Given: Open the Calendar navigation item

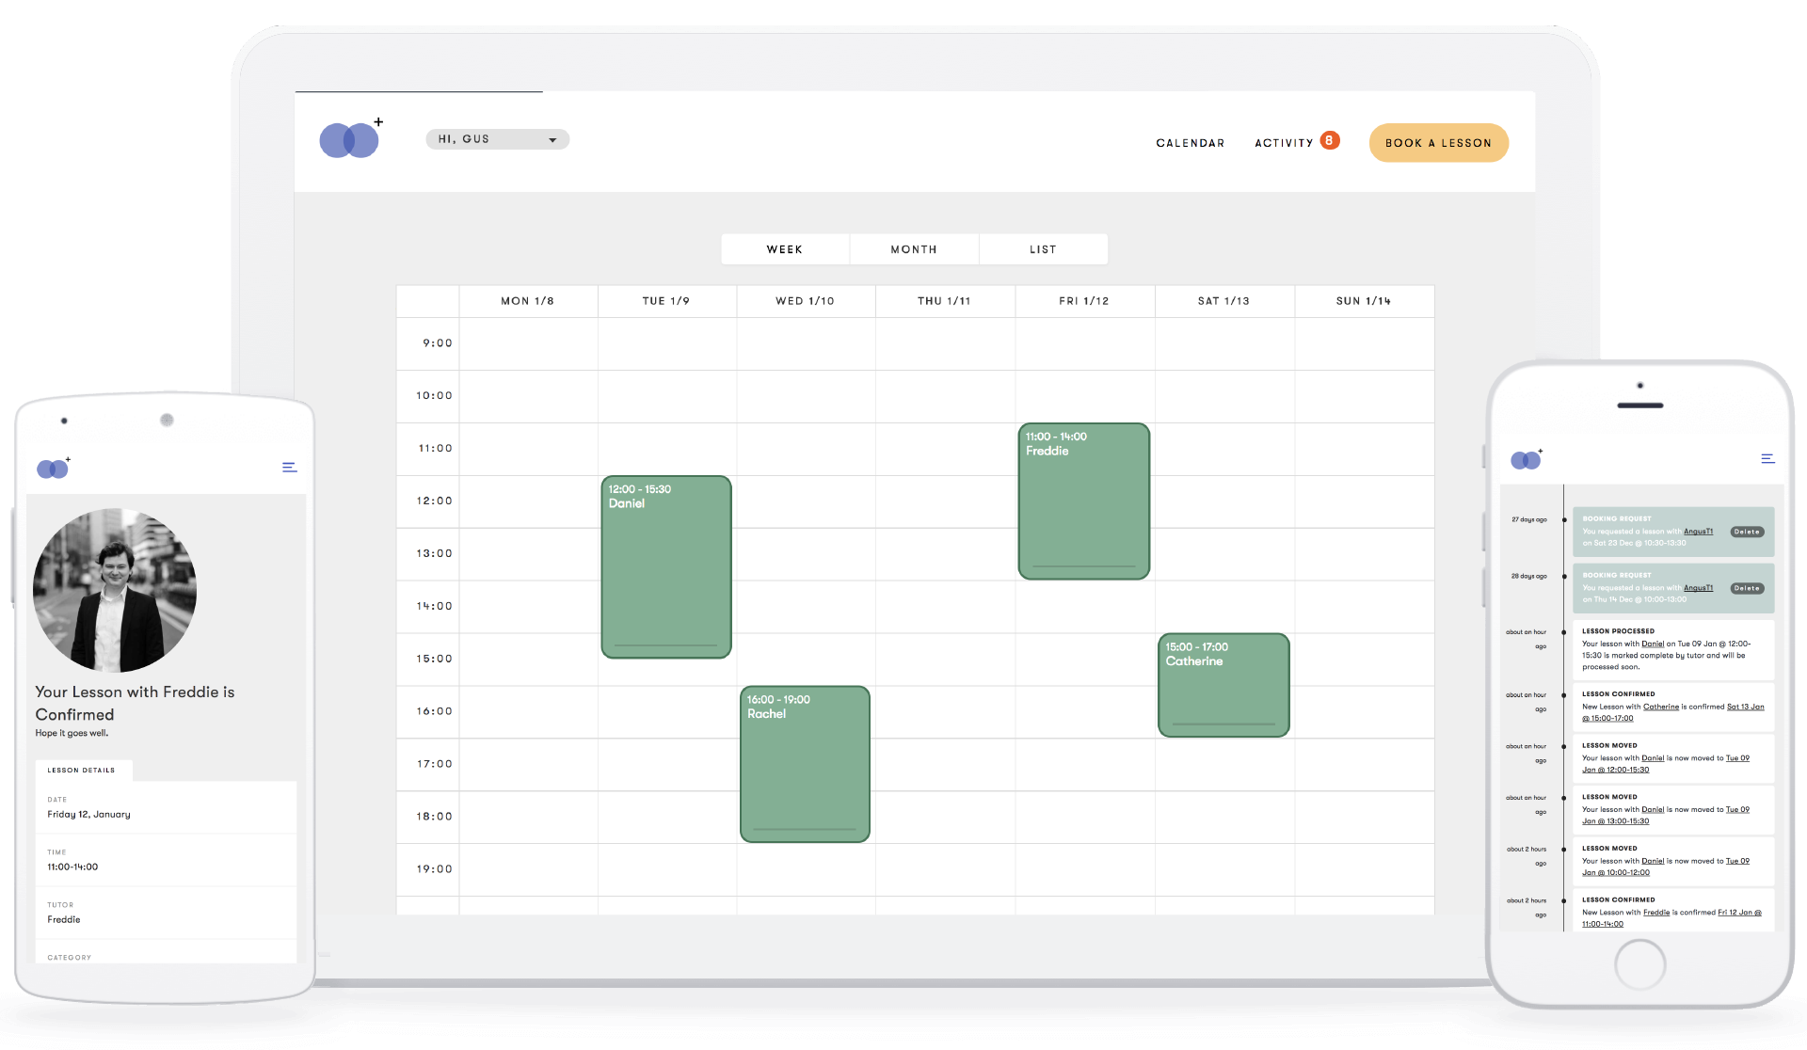Looking at the screenshot, I should (x=1190, y=143).
